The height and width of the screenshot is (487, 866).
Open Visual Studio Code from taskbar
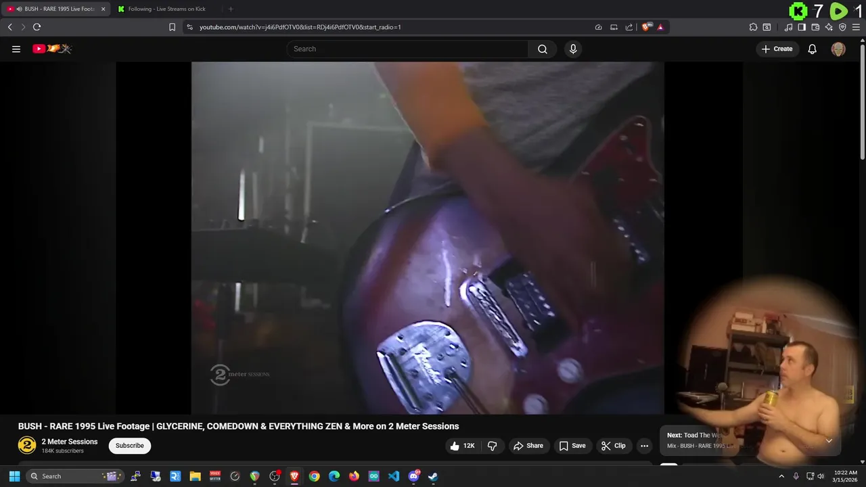point(394,476)
